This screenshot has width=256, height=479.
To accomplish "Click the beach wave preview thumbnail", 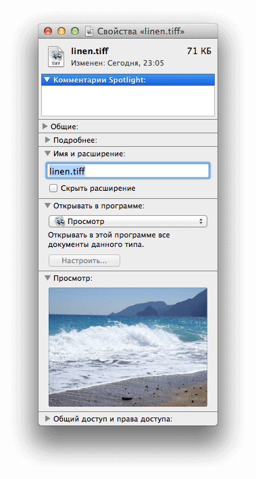I will (128, 347).
